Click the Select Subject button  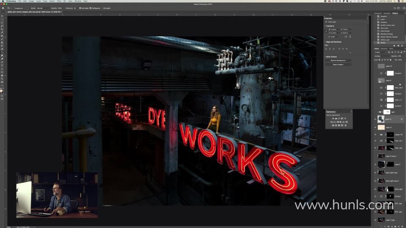point(338,64)
